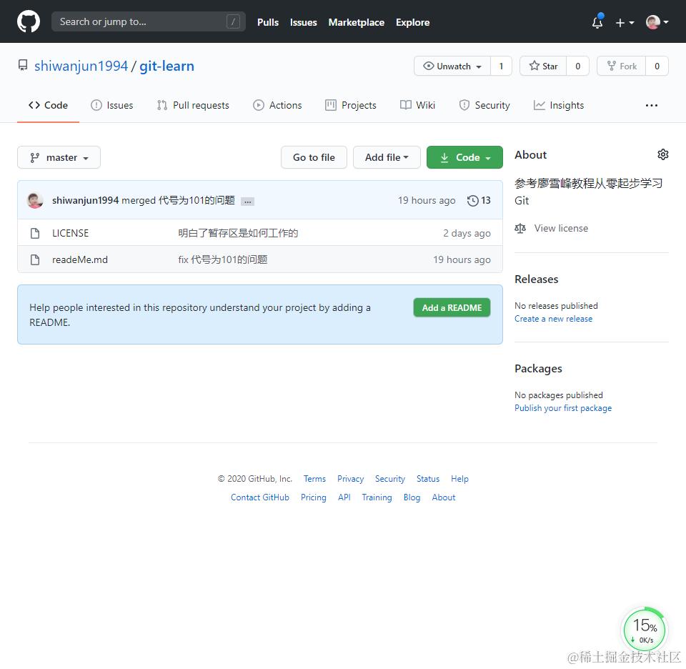This screenshot has height=669, width=686.
Task: Open the user avatar menu
Action: pyautogui.click(x=657, y=22)
